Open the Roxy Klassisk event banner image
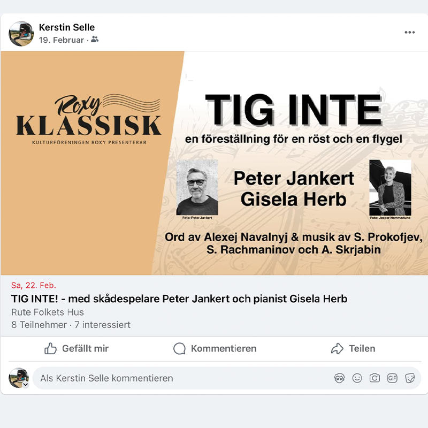 (214, 163)
